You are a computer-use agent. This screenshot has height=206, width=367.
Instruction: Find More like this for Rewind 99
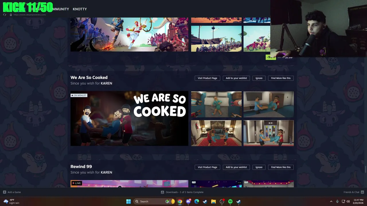coord(281,167)
